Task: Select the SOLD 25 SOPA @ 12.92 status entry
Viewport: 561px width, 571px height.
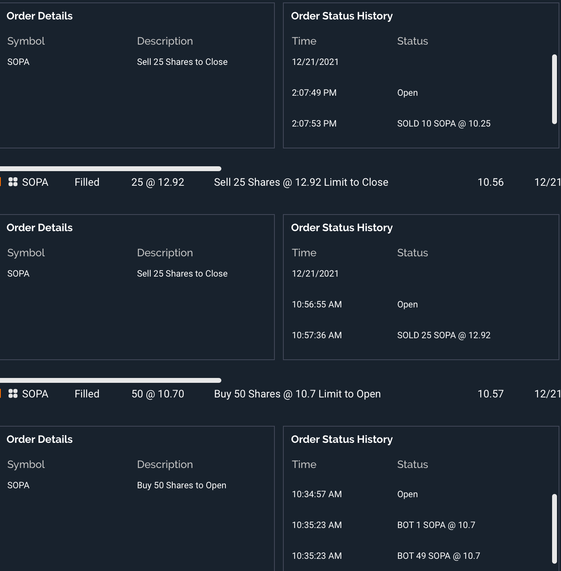Action: point(444,335)
